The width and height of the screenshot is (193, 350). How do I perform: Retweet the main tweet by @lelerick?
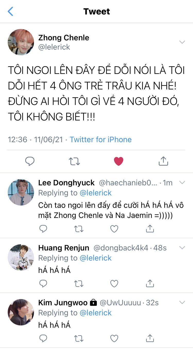[x=74, y=161]
